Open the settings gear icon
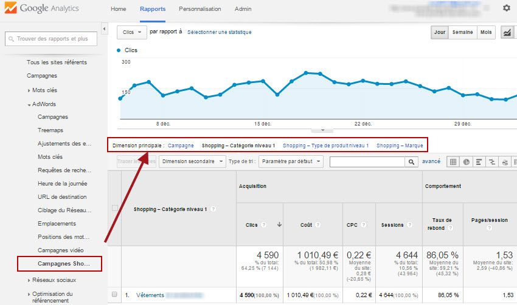 (x=507, y=8)
